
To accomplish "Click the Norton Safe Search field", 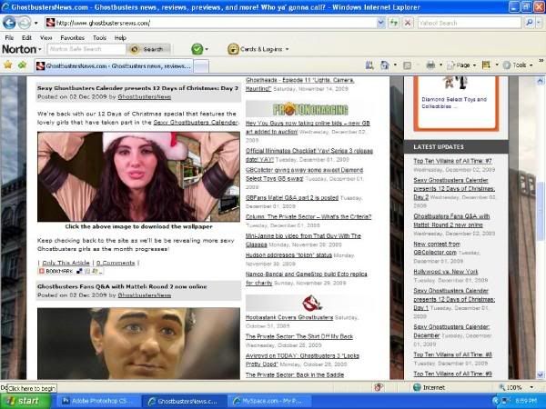I will coord(86,49).
